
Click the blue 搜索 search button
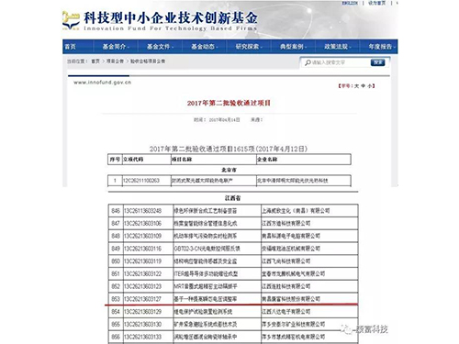[377, 62]
